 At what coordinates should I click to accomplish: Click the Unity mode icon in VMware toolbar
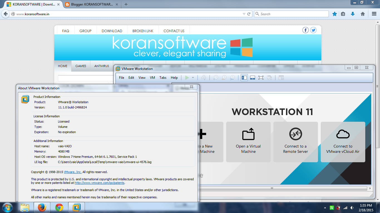269,78
